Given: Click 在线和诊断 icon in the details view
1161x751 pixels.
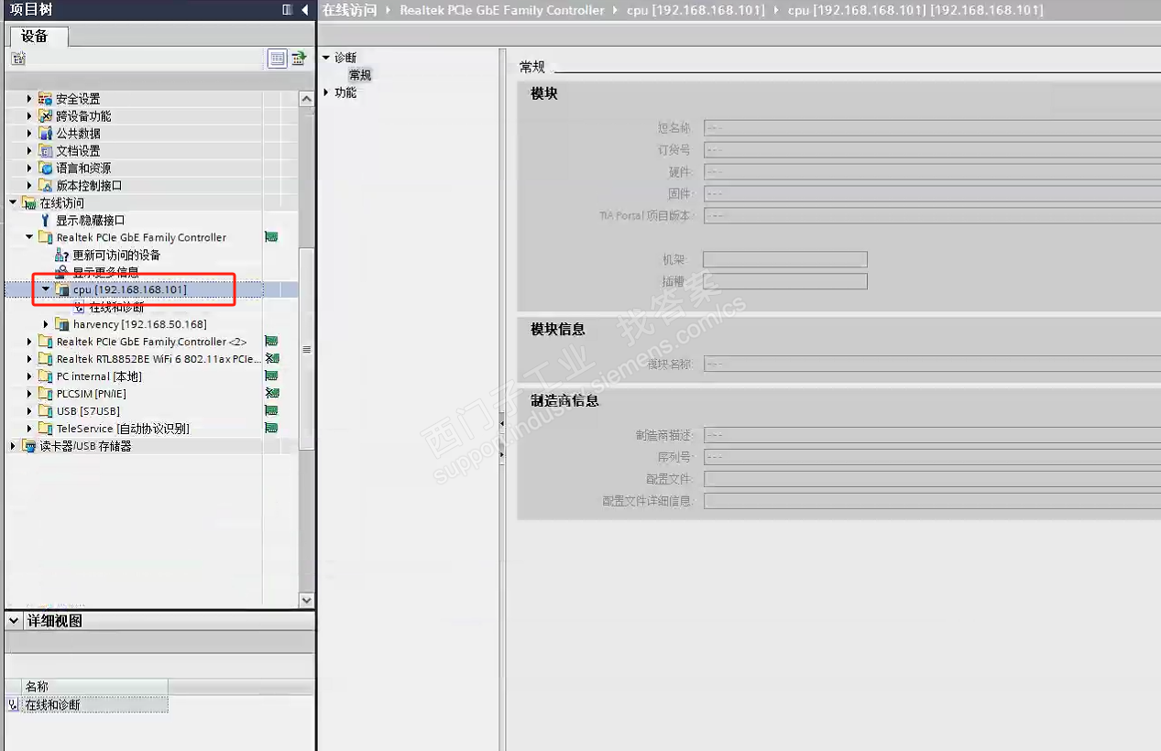Looking at the screenshot, I should tap(13, 705).
